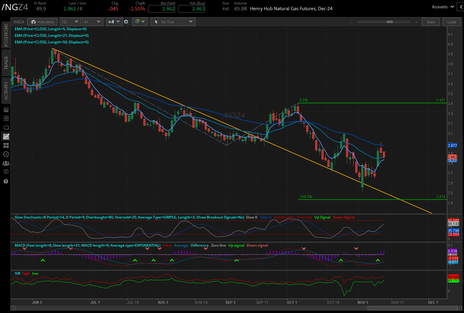Expand the 4Y time range dropdown
This screenshot has height=313, width=464.
(x=93, y=22)
